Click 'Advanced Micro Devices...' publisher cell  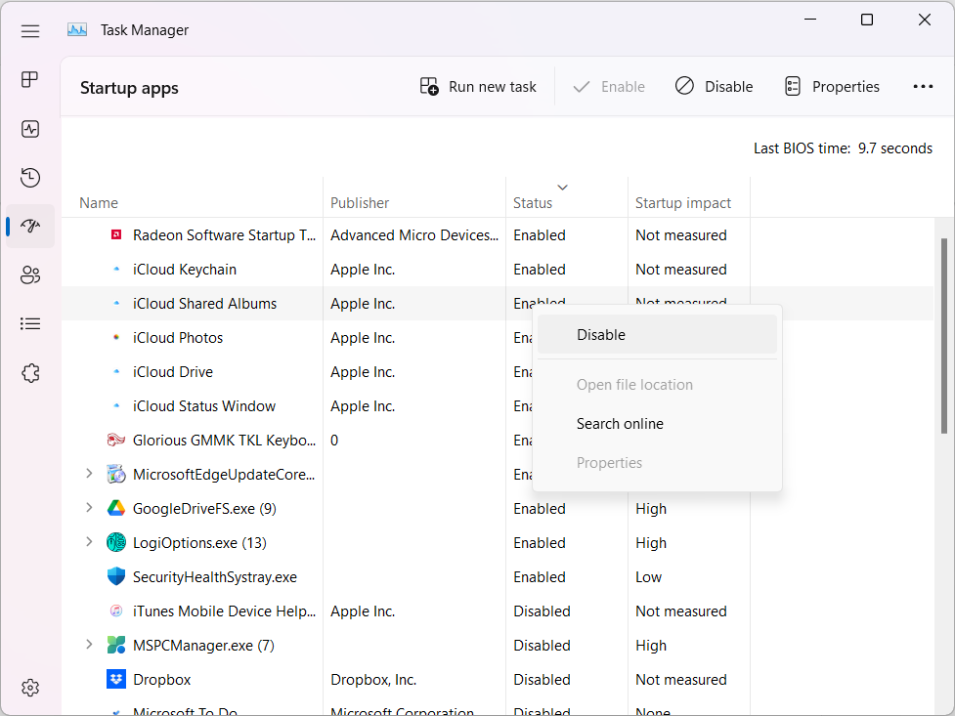coord(414,235)
